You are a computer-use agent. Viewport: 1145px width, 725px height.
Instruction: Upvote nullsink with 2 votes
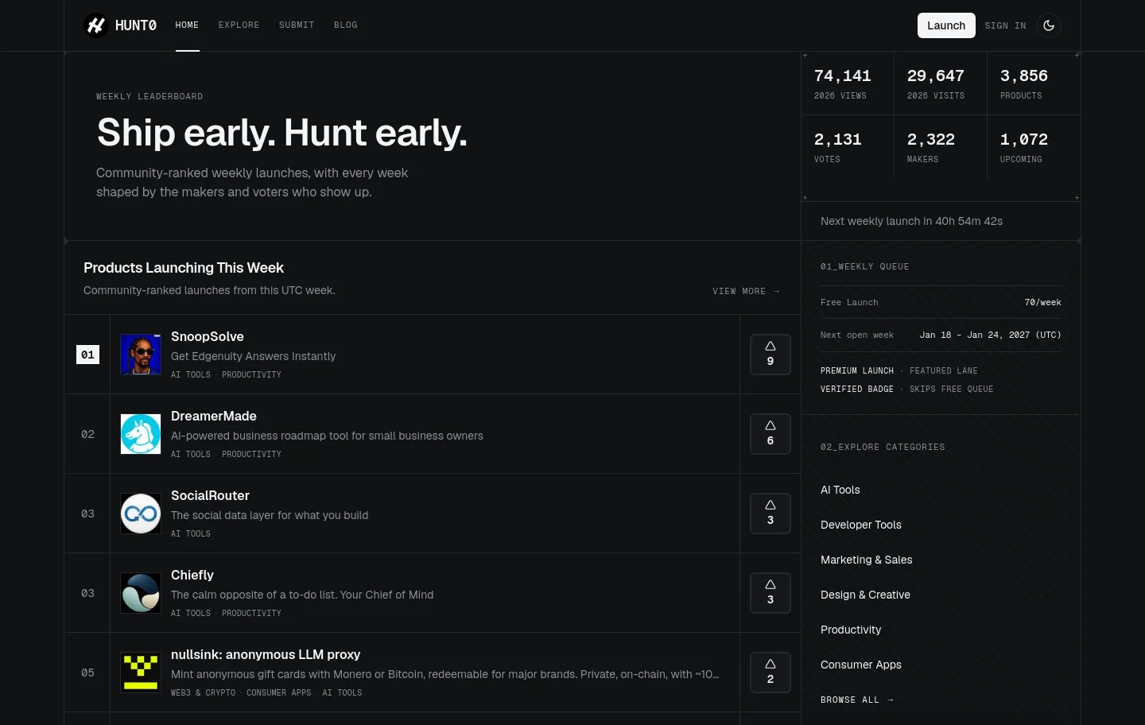tap(770, 673)
